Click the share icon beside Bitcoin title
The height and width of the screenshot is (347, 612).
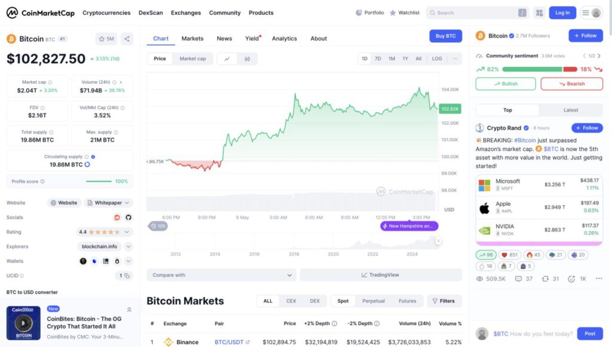[127, 39]
